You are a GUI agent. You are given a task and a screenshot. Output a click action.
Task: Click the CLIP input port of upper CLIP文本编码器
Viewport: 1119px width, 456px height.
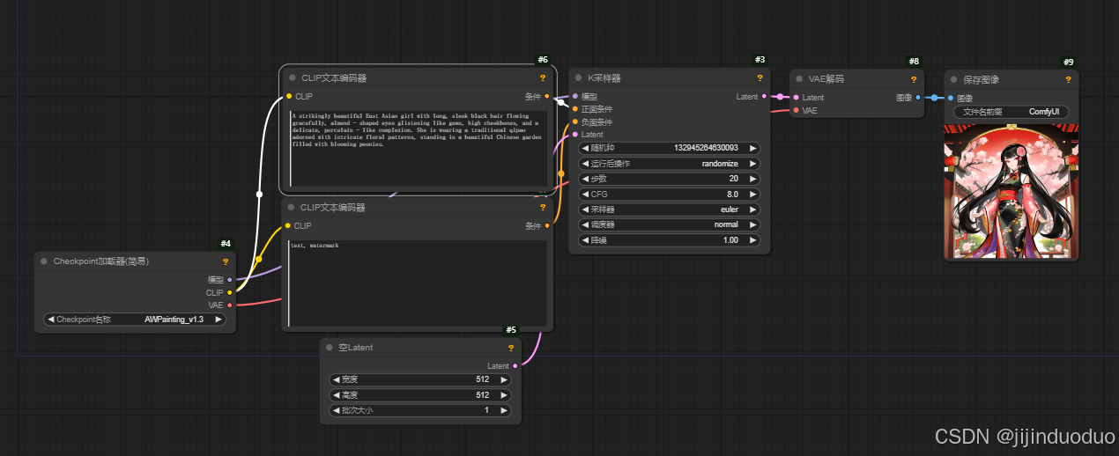point(288,96)
